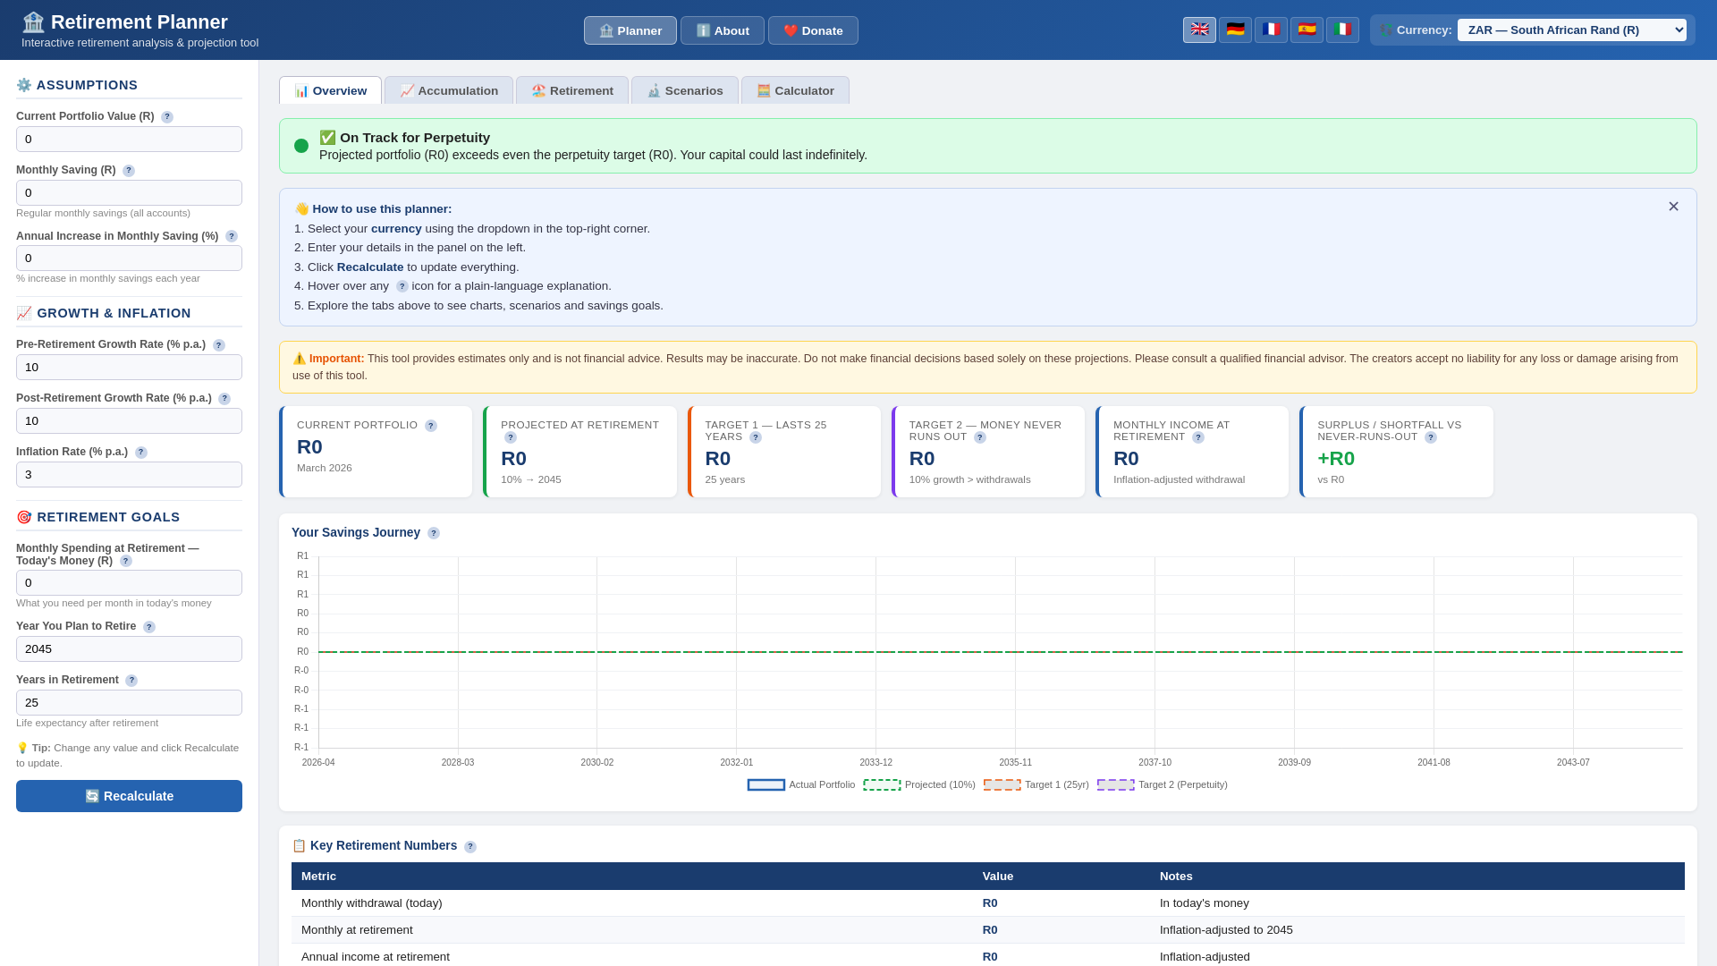
Task: Switch to the Accumulation tab
Action: click(x=449, y=90)
